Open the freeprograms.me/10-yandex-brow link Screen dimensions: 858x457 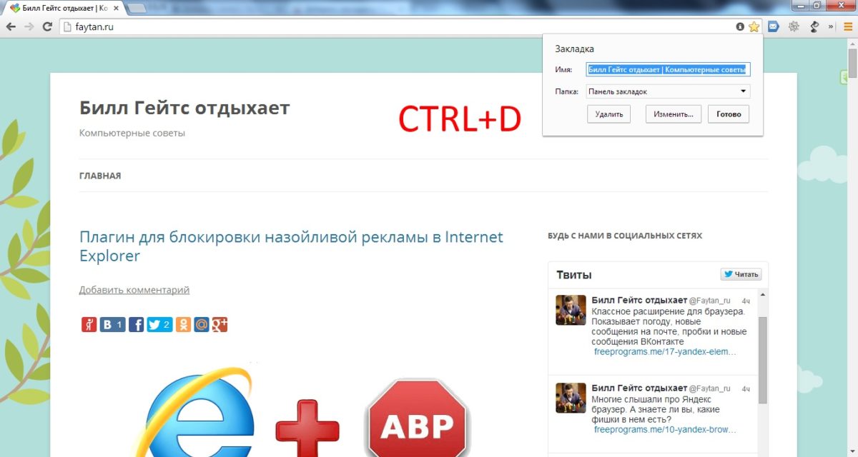(665, 430)
